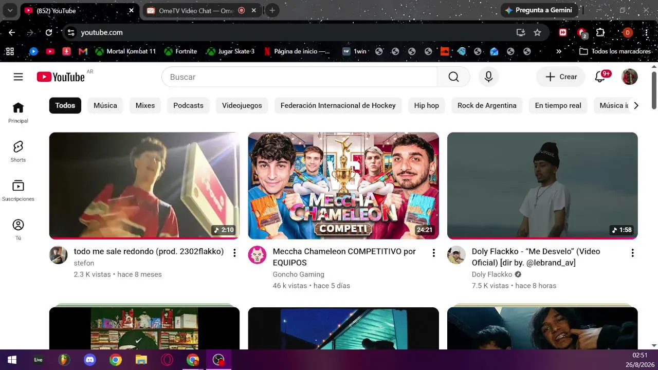The width and height of the screenshot is (658, 370).
Task: Open the Mortal Kombat 11 bookmark
Action: 125,51
